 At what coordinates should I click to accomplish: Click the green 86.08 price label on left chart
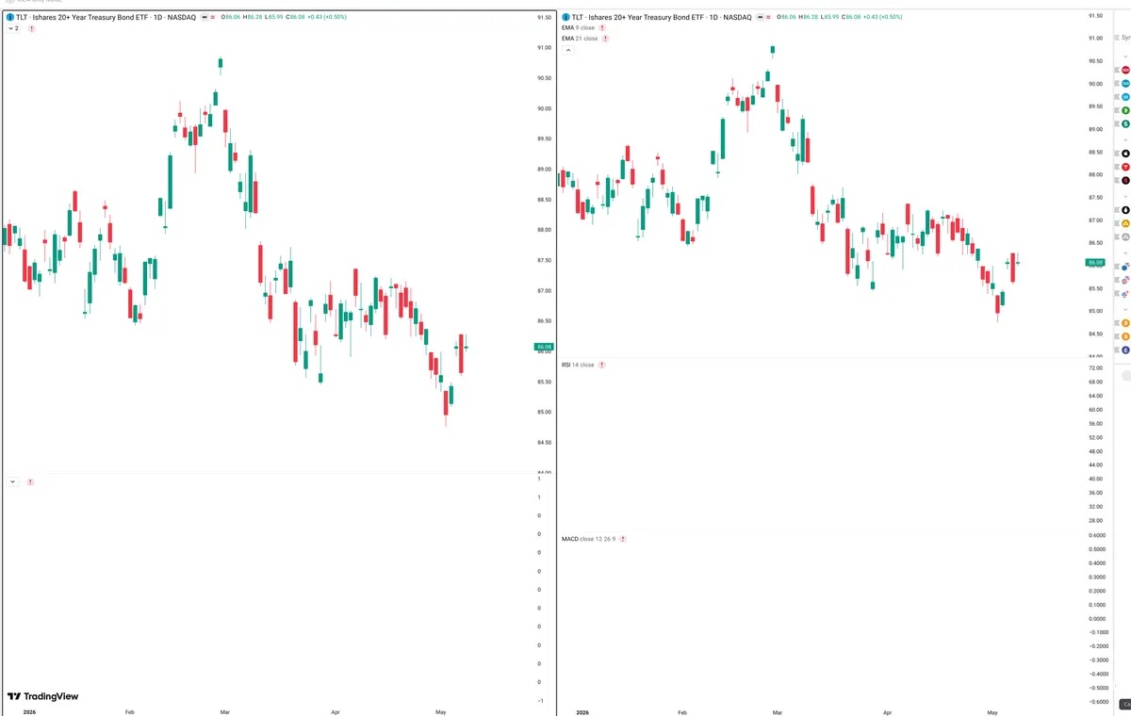544,347
